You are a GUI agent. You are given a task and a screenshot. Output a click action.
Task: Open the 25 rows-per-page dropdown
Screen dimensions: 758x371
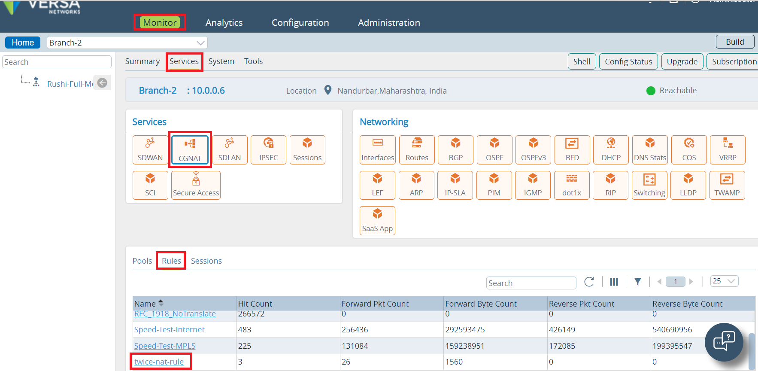[x=725, y=281]
